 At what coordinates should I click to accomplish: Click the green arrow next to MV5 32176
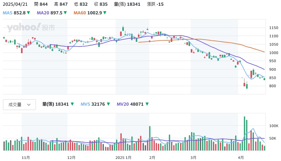click(x=109, y=104)
